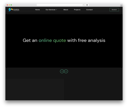Advance to the next slide arrow

tap(66, 71)
